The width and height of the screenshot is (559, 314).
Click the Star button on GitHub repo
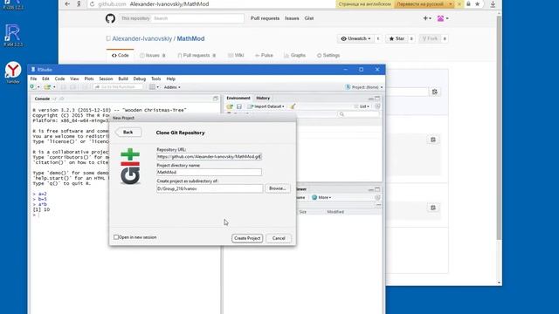pos(397,38)
